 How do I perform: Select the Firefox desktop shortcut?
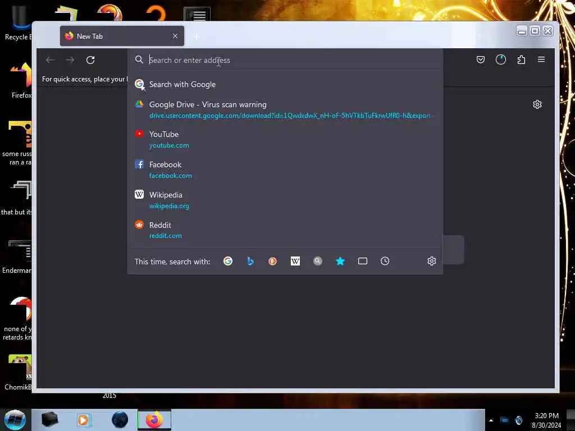coord(21,80)
